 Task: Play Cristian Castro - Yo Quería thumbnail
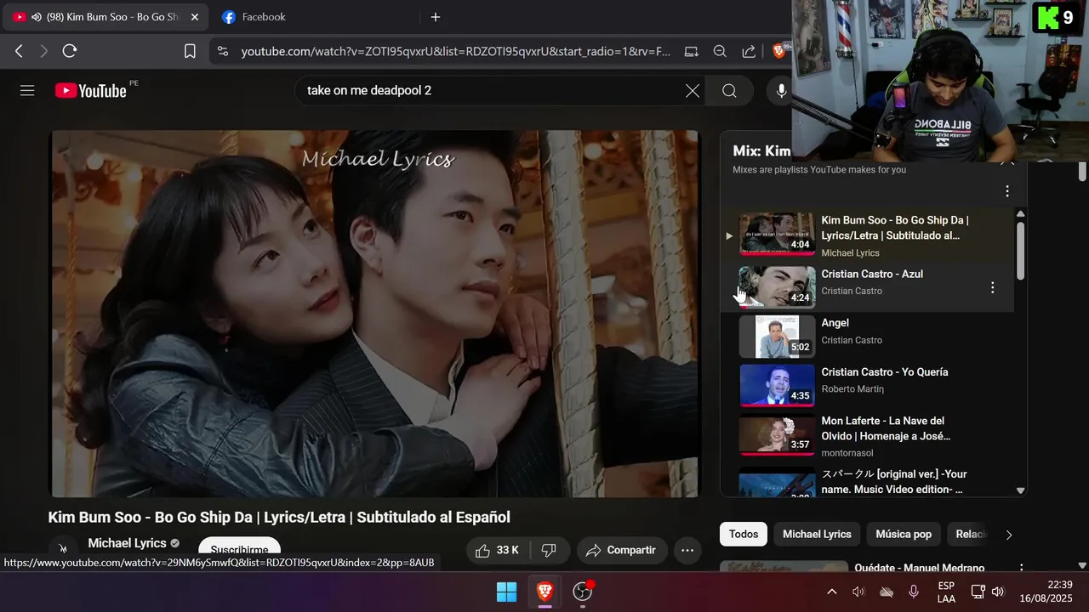pos(777,385)
